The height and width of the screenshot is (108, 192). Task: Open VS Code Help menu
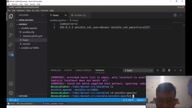52,10
